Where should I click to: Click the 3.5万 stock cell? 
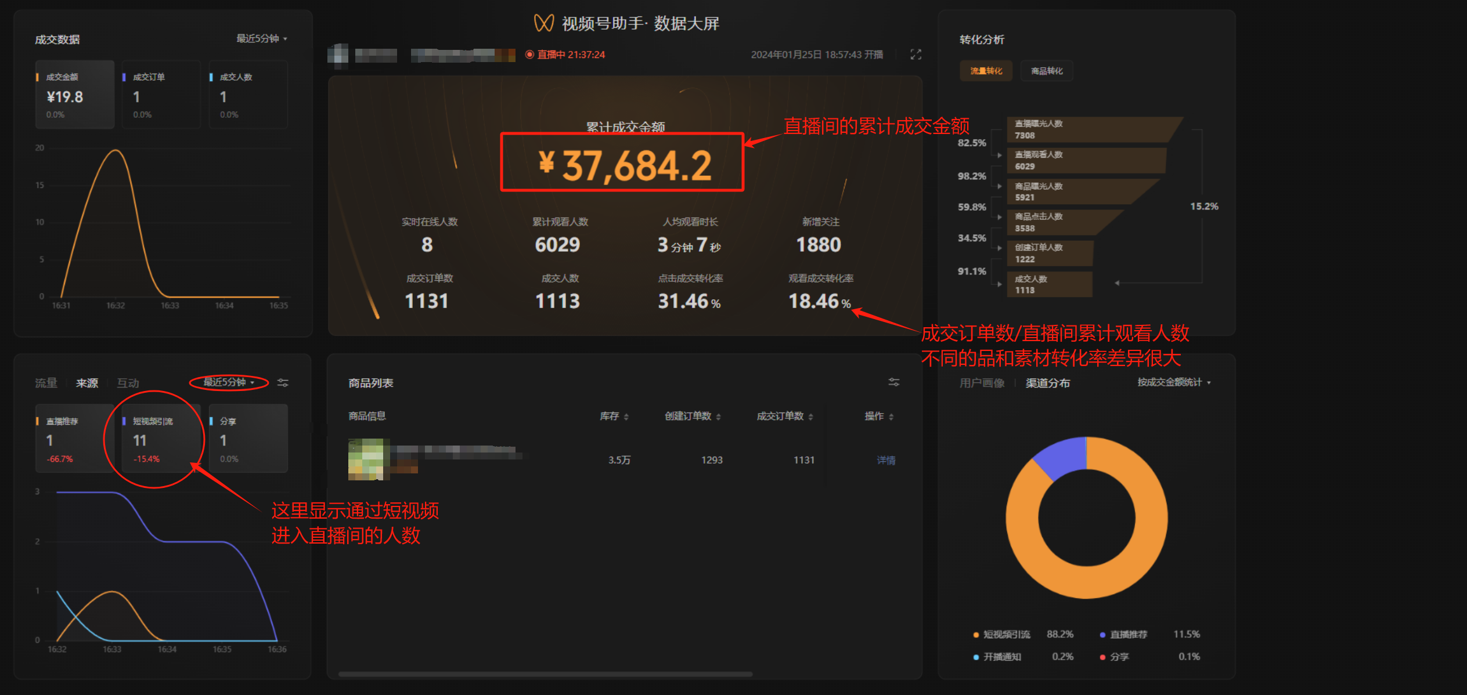pos(619,460)
